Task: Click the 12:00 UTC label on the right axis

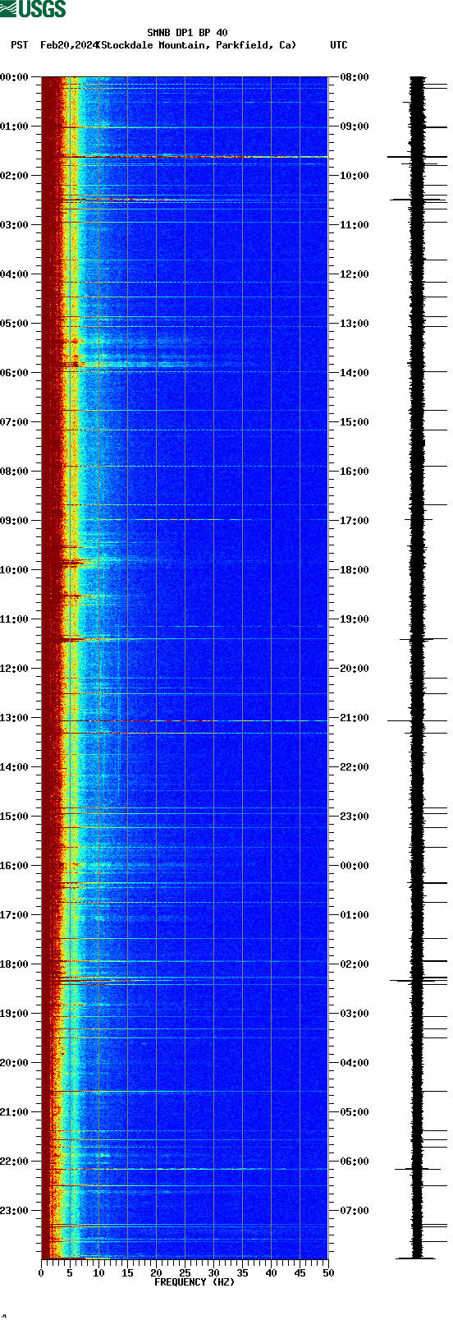Action: (x=355, y=274)
